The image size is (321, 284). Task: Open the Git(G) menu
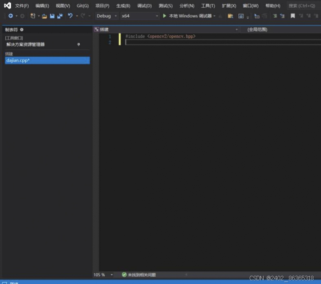(x=83, y=6)
